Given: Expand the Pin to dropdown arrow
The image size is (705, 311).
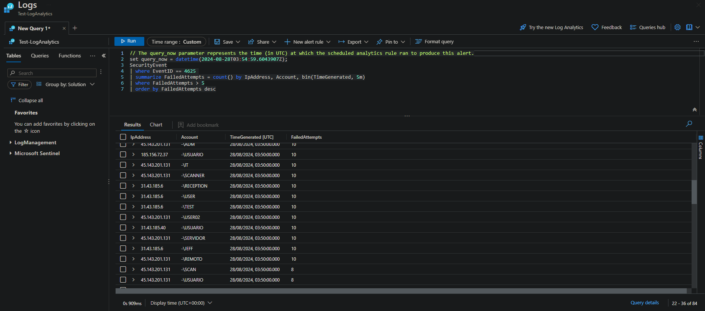Looking at the screenshot, I should click(403, 42).
